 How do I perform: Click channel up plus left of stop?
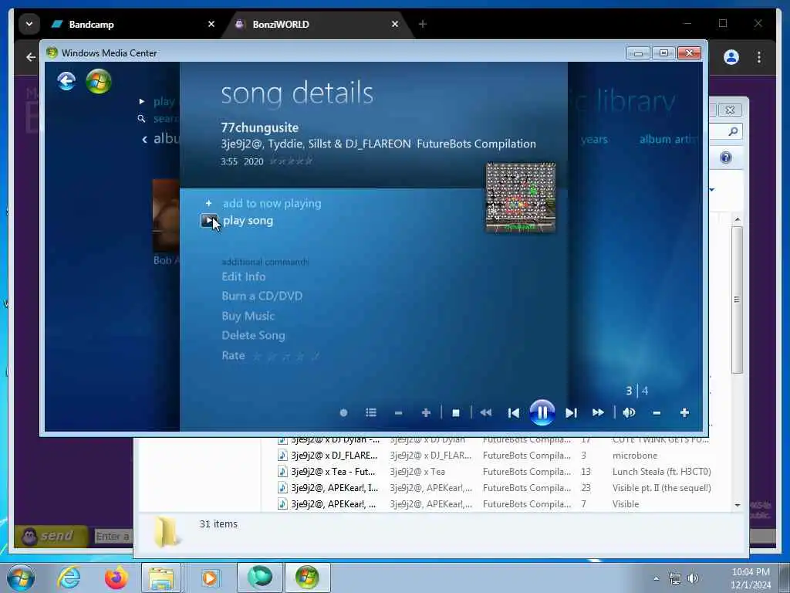426,413
